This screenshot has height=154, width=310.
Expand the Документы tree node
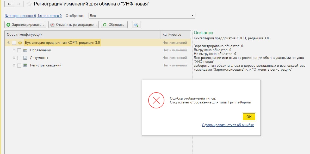14,58
